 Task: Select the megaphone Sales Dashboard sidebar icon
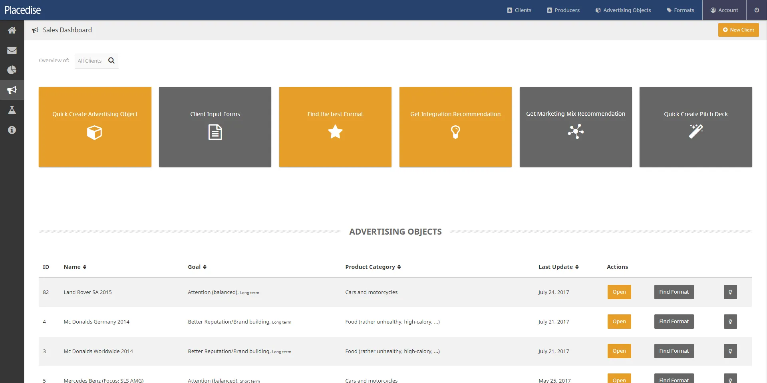(x=12, y=90)
